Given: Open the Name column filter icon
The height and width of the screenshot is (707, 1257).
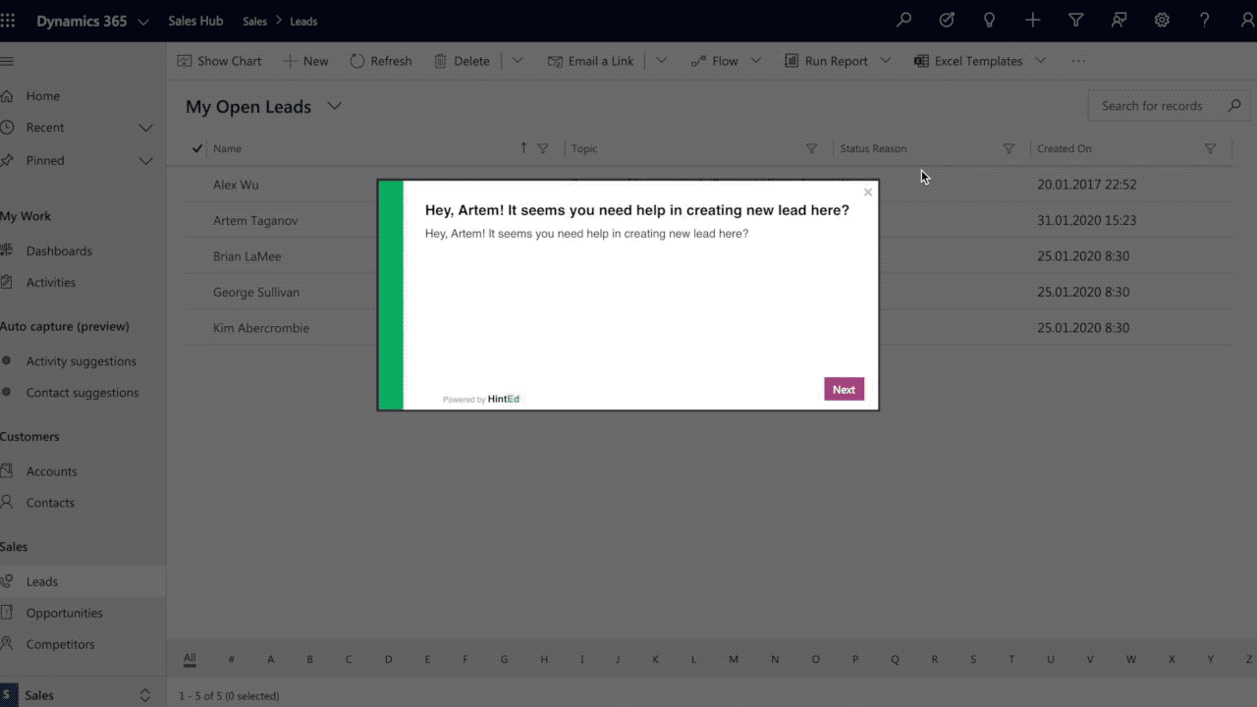Looking at the screenshot, I should (543, 148).
